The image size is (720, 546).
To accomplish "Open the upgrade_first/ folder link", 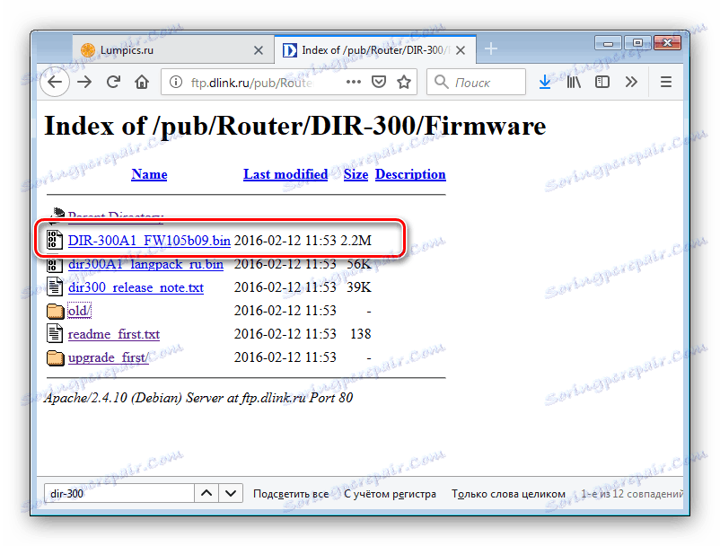I will tap(109, 357).
